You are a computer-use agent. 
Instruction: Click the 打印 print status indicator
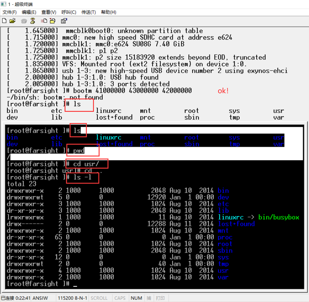pos(160,298)
